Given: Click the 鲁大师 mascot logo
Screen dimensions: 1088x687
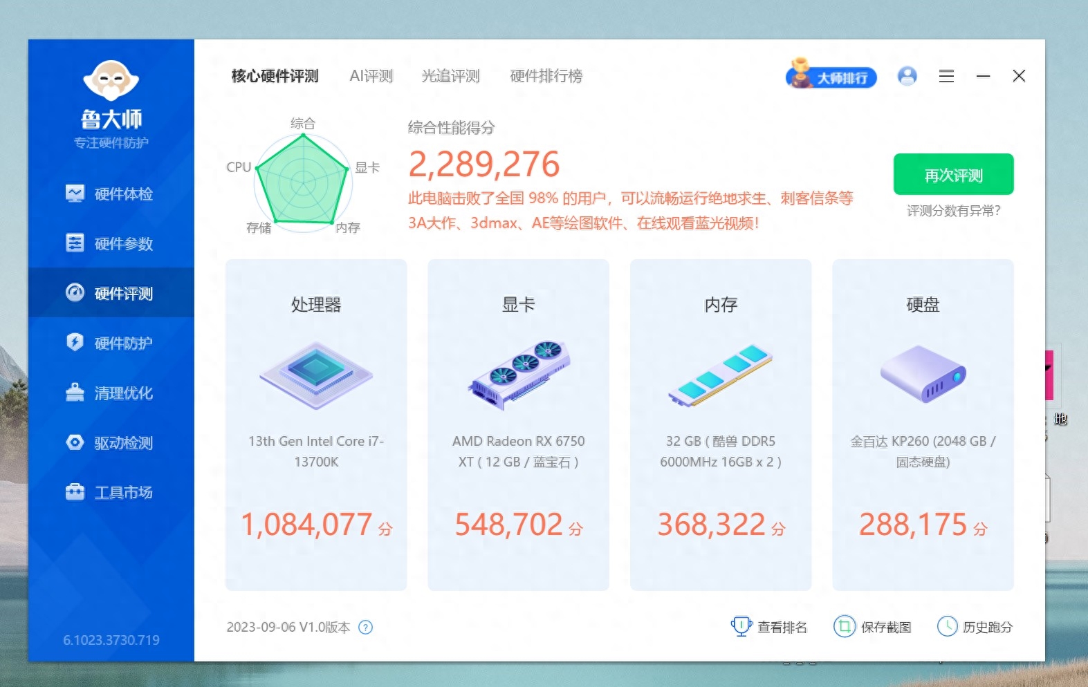Looking at the screenshot, I should [111, 80].
